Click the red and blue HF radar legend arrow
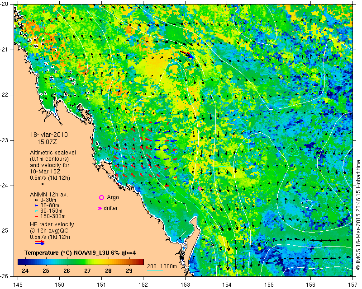362x289 pixels. (x=40, y=243)
